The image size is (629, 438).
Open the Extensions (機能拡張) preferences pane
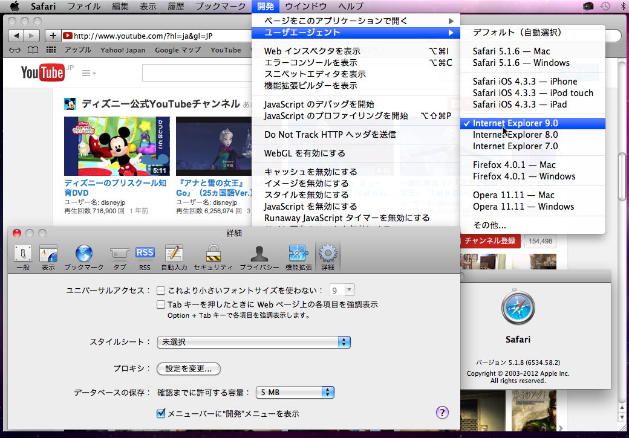tap(298, 258)
